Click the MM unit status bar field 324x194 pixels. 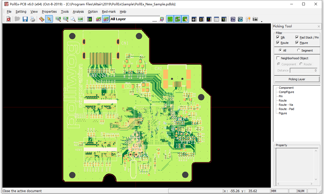coord(279,191)
